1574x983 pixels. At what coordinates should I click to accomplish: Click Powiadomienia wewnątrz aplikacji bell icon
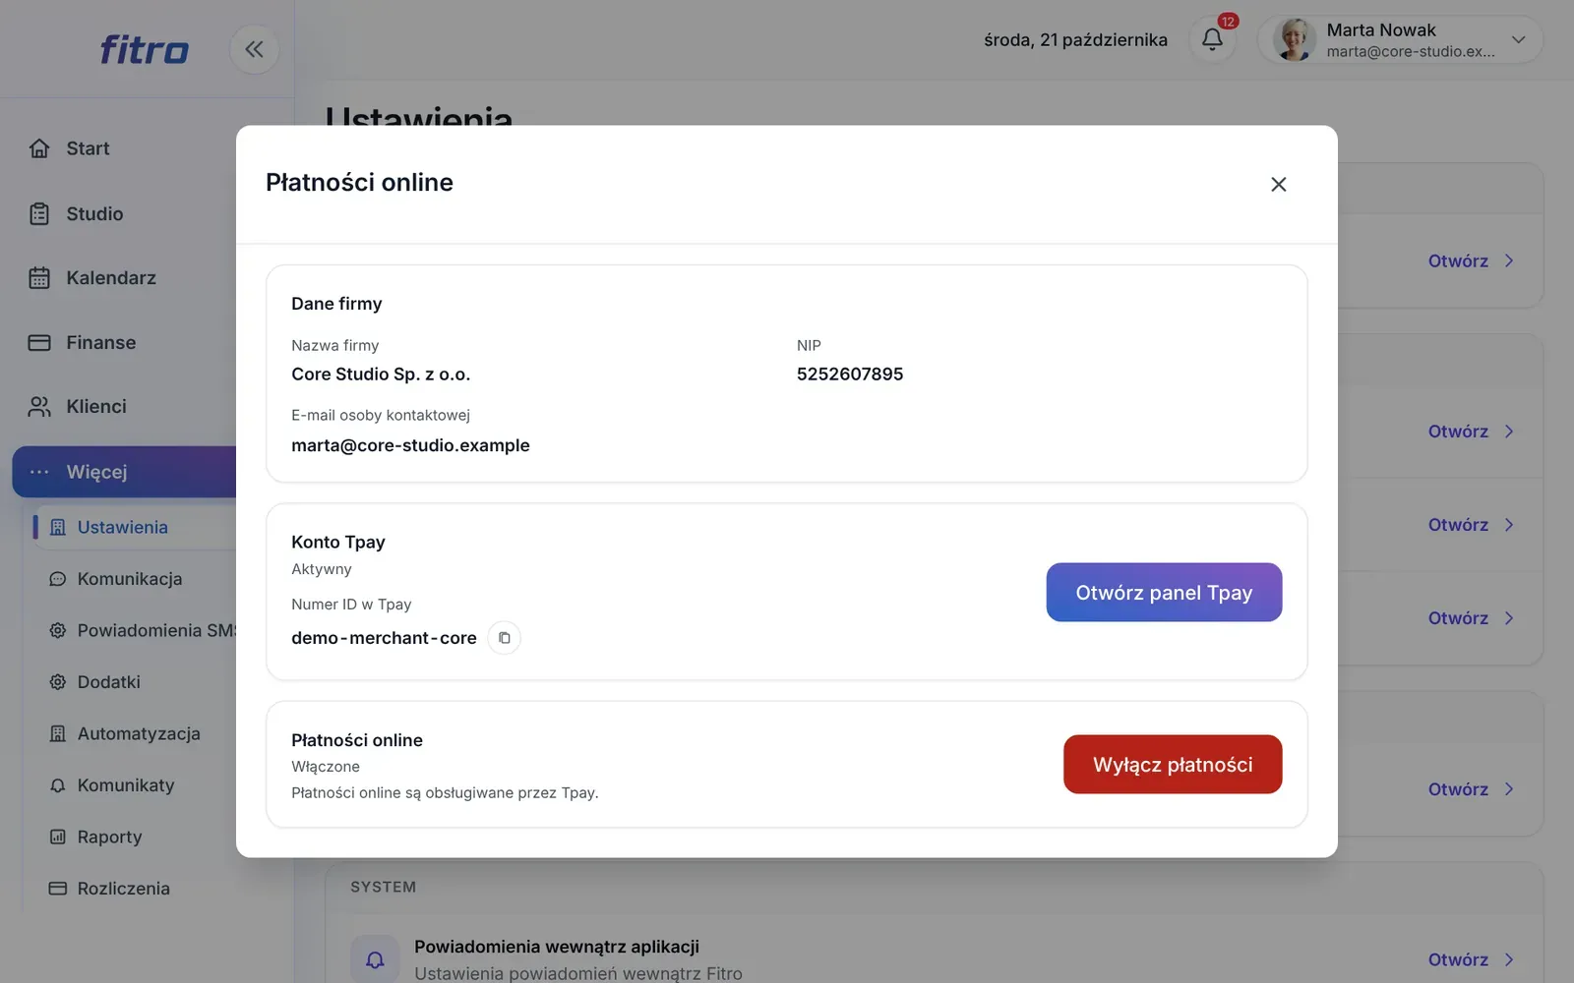coord(375,959)
